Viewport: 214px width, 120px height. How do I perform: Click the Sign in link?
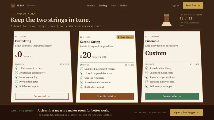[175, 6]
